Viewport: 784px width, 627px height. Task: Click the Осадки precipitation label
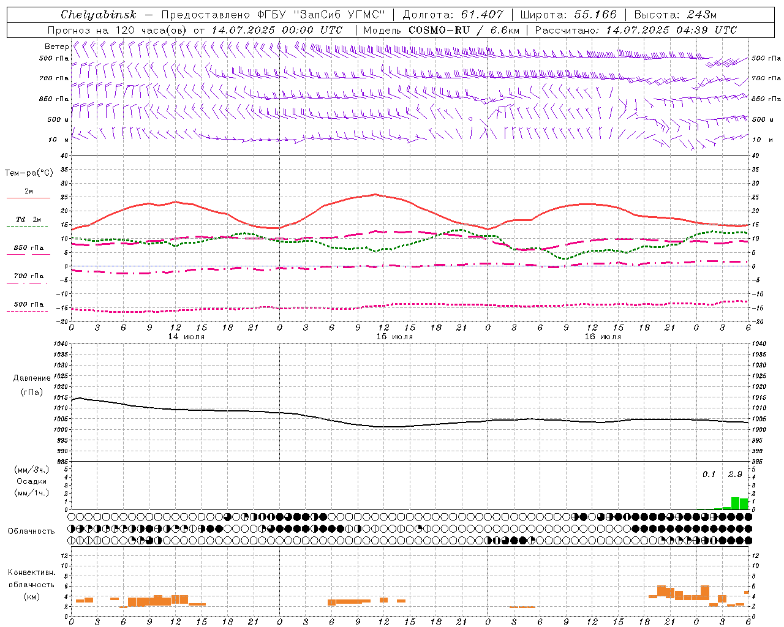pos(31,481)
